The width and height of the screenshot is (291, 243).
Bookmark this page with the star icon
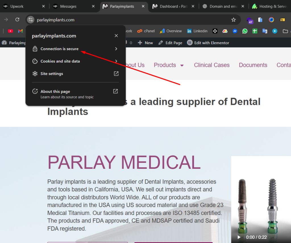233,20
